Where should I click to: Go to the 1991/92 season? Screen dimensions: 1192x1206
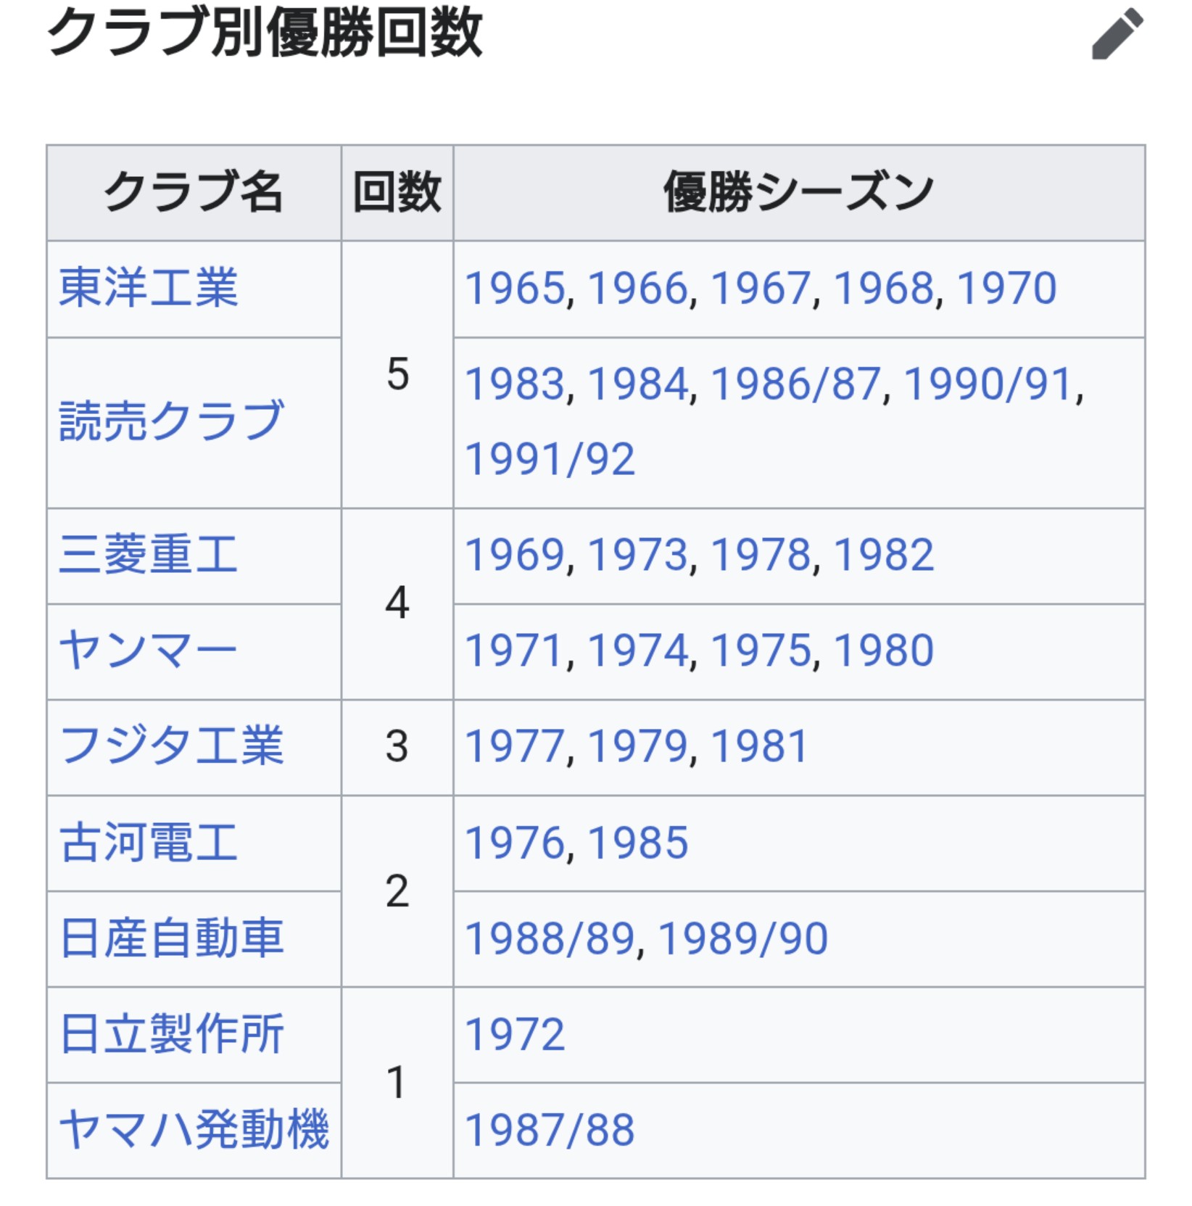(550, 459)
